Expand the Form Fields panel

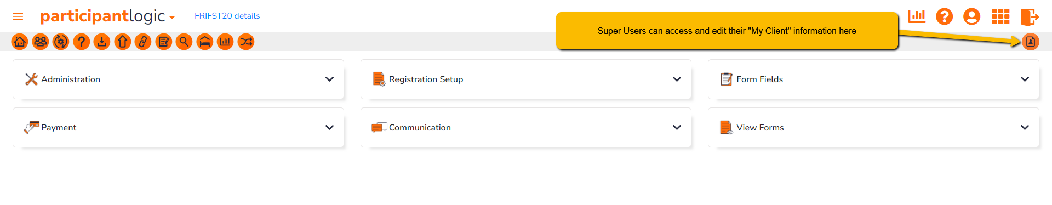(873, 79)
